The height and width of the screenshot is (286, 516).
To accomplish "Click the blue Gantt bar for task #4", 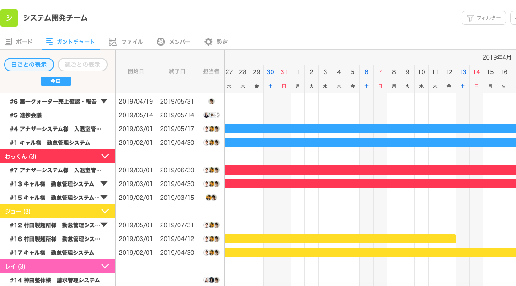I will [366, 129].
